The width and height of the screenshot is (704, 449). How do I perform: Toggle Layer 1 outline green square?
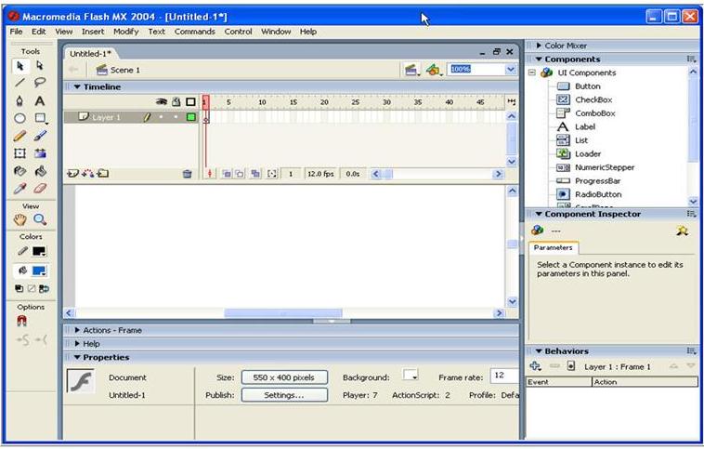tap(191, 117)
